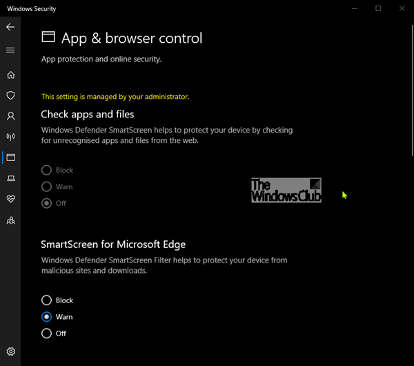
Task: Select Warn for SmartScreen for Microsoft Edge
Action: click(x=46, y=317)
